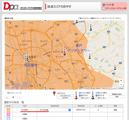The height and width of the screenshot is (120, 129).
Task: Select the black relay tower near route 420
Action: (115, 67)
